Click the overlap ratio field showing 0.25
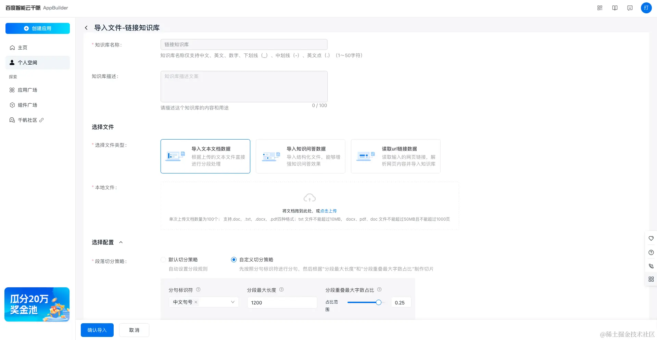 tap(401, 303)
